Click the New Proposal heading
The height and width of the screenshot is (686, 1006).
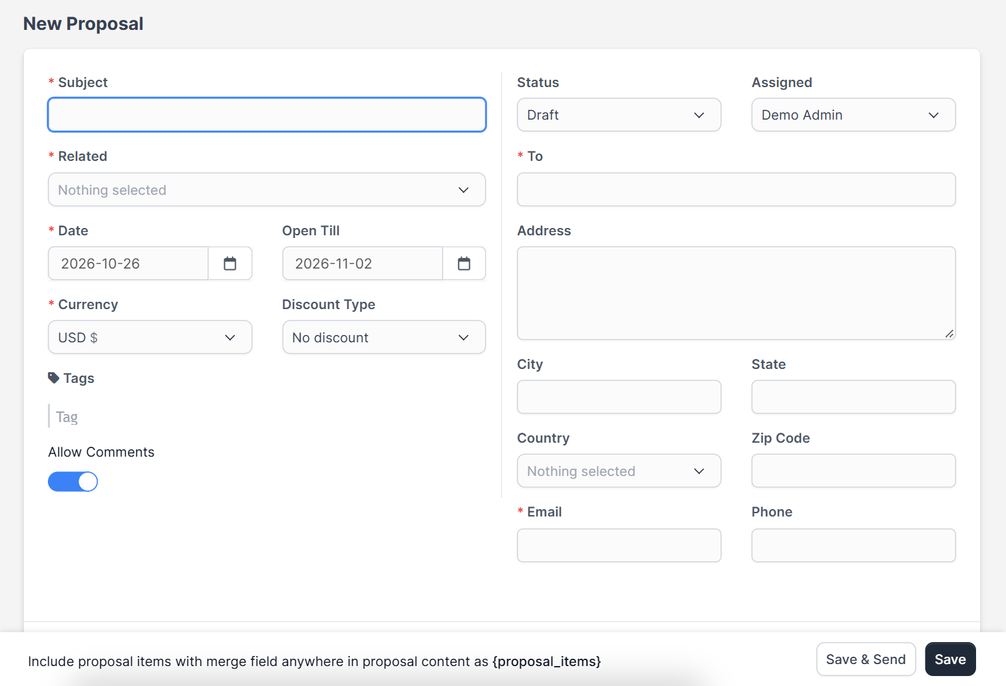(83, 24)
